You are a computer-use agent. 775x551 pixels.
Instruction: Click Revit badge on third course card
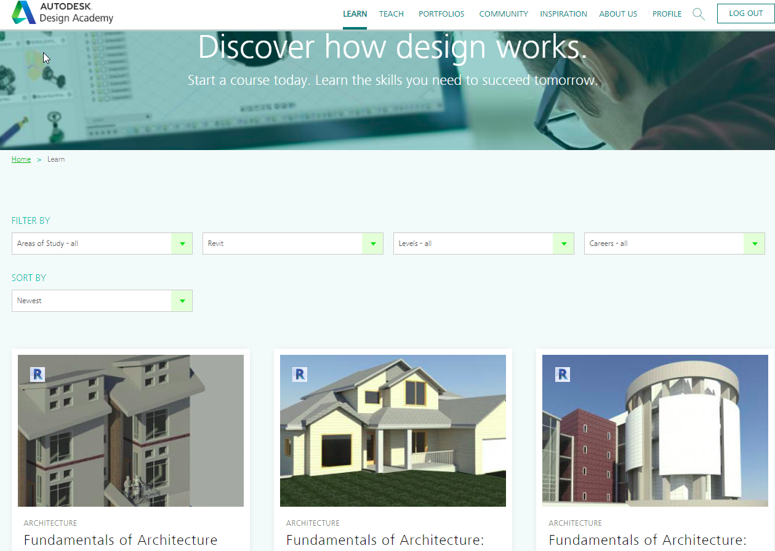click(562, 374)
